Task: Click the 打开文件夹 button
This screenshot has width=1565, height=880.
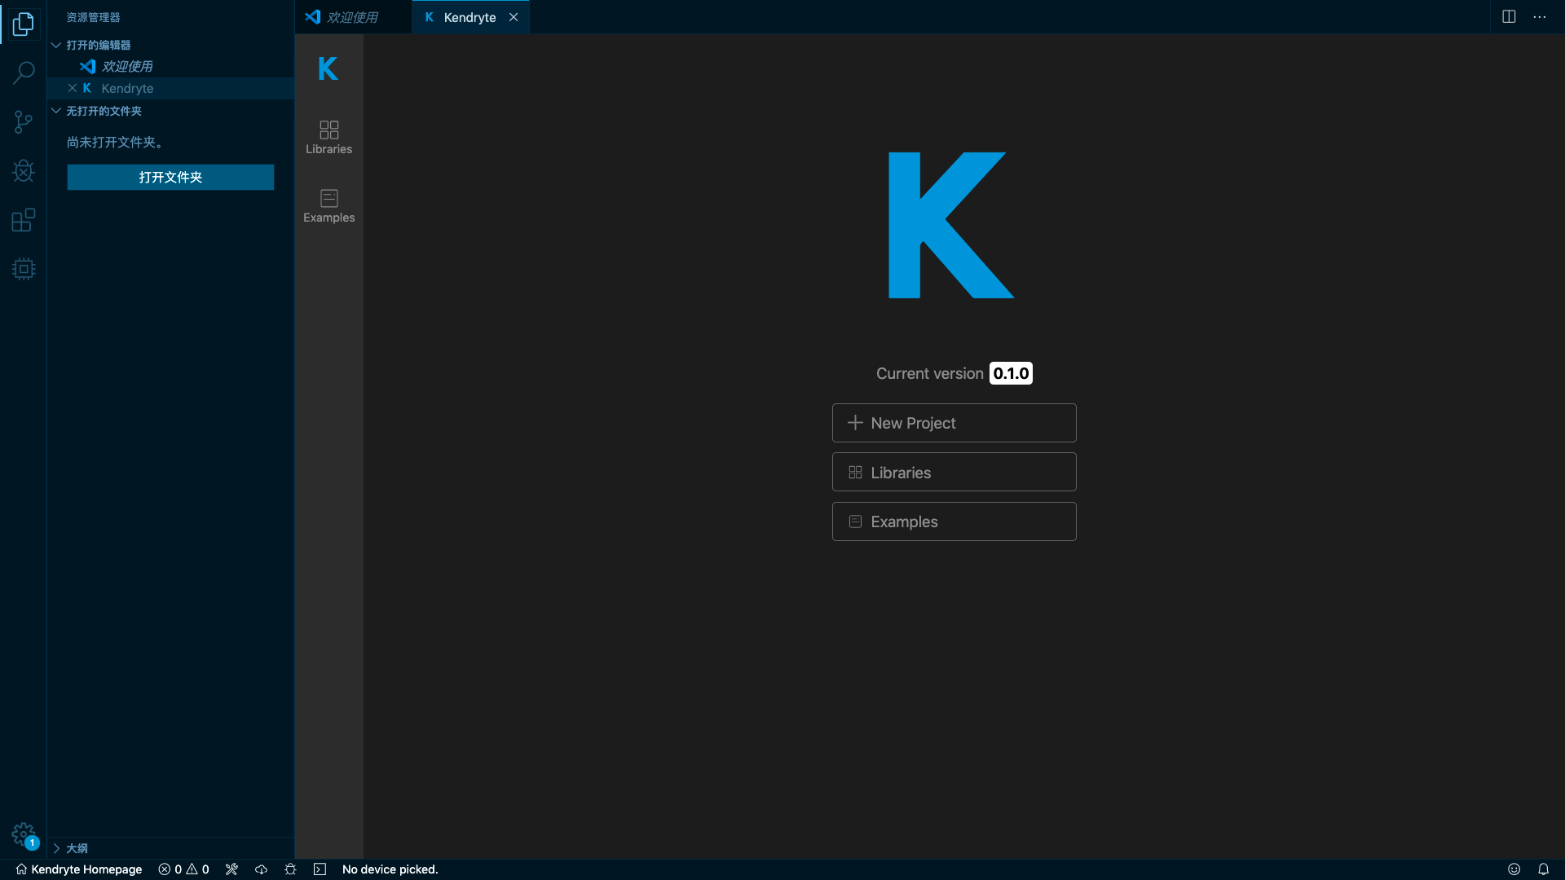Action: click(170, 177)
